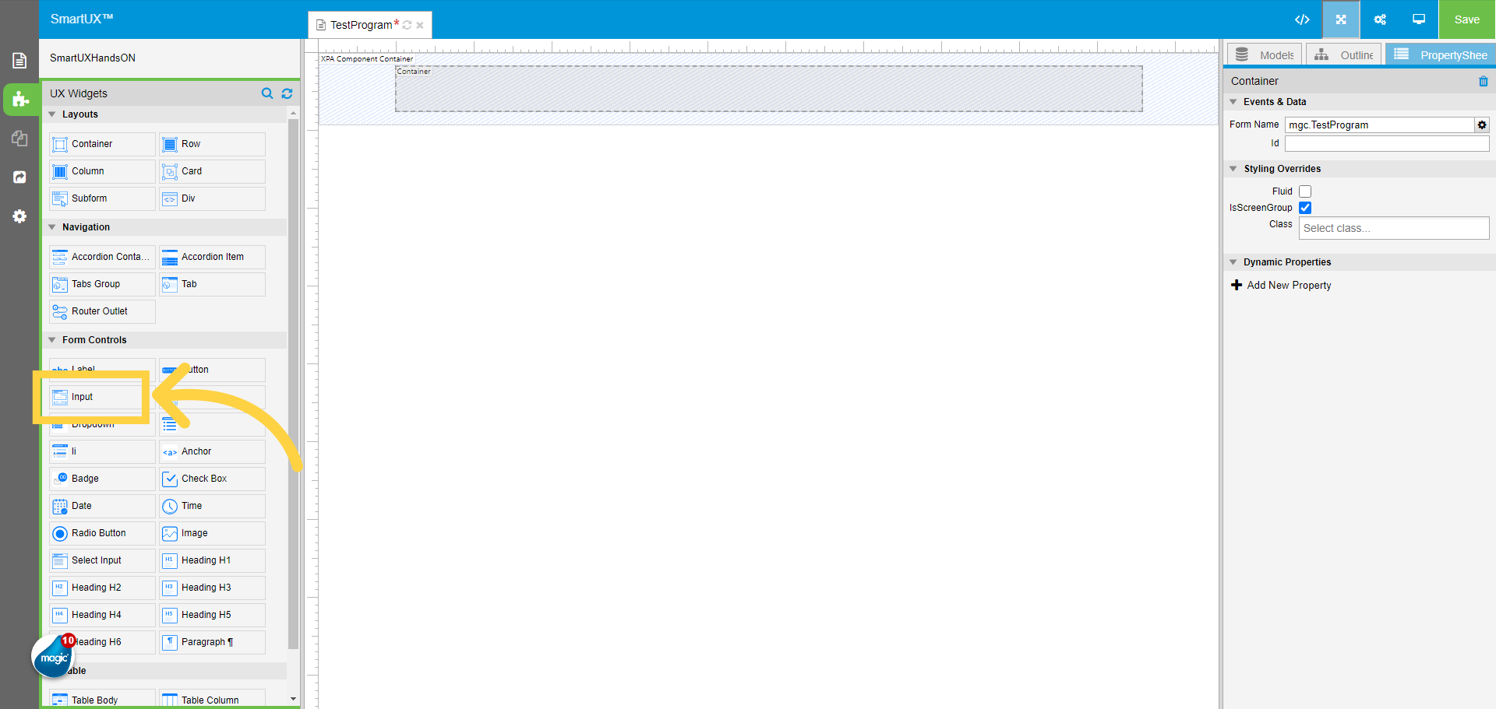This screenshot has width=1496, height=709.
Task: Collapse the Styling Overrides section
Action: [x=1233, y=169]
